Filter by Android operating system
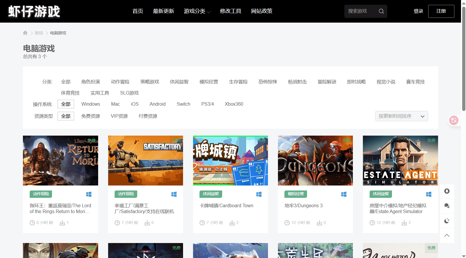The width and height of the screenshot is (466, 258). (157, 104)
